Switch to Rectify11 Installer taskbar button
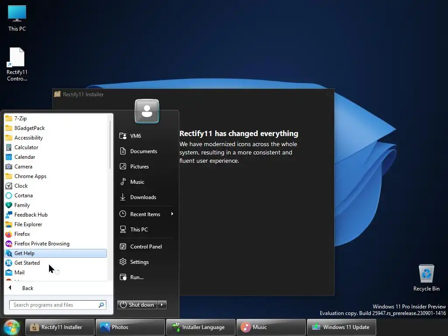 (59, 327)
